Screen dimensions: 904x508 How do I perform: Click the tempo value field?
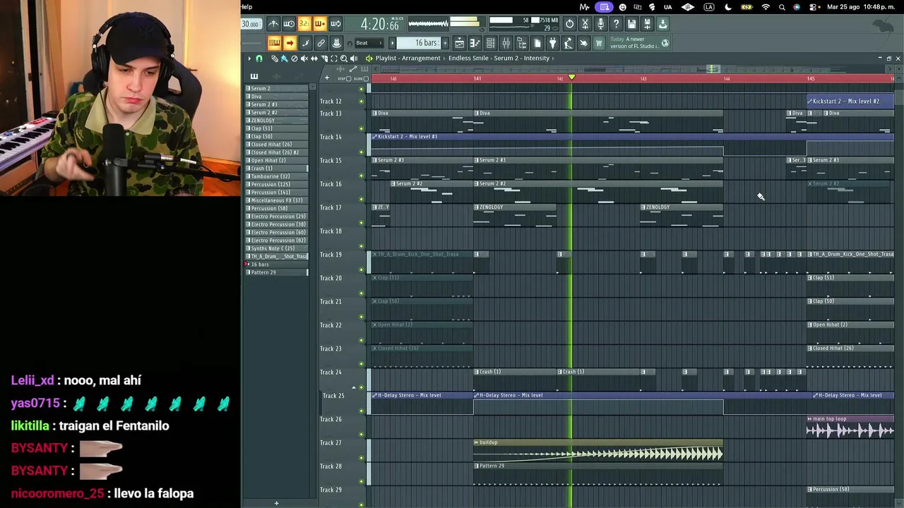coord(250,24)
